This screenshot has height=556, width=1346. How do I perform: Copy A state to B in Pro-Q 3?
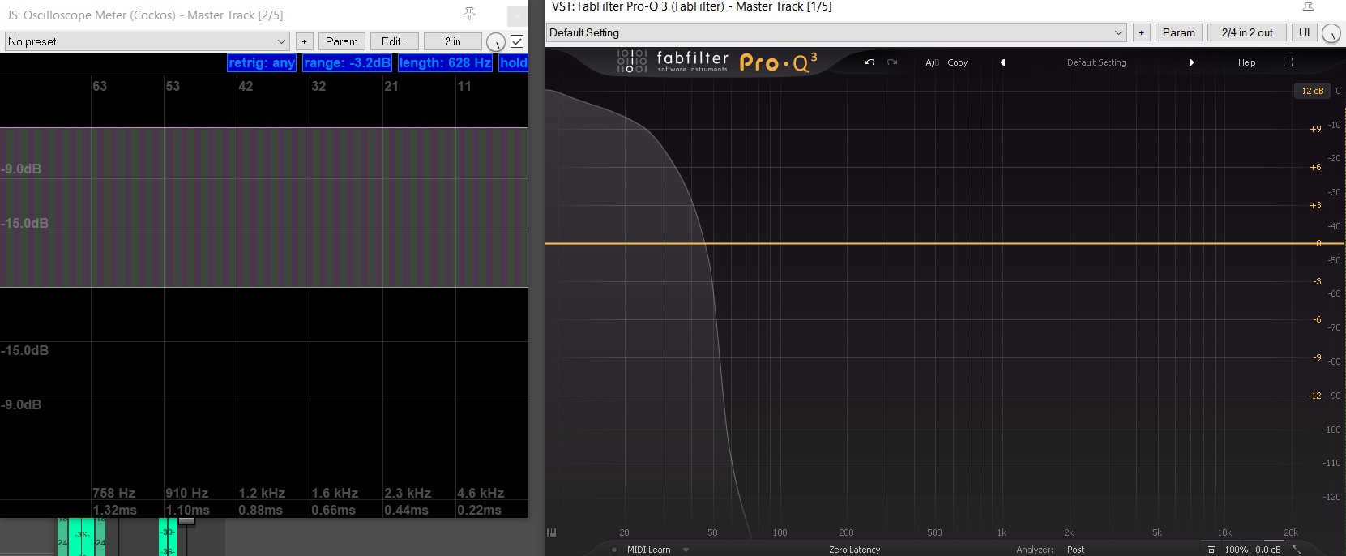[x=957, y=62]
